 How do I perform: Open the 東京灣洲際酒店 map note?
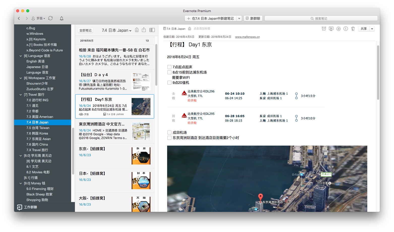tap(115, 131)
